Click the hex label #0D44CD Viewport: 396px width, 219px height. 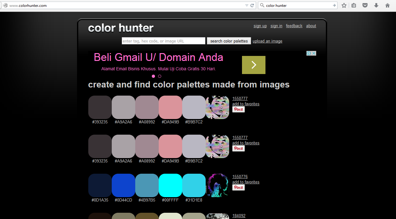123,200
